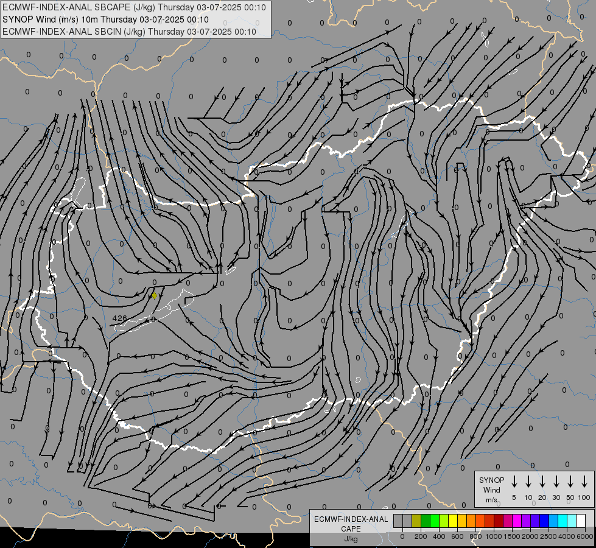Viewport: 596px width, 548px height.
Task: Click the 426 value on the map
Action: click(120, 318)
